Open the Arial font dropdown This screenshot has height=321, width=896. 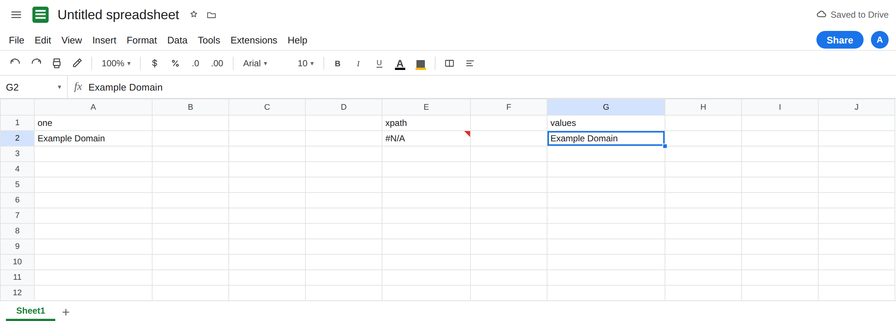(x=255, y=63)
